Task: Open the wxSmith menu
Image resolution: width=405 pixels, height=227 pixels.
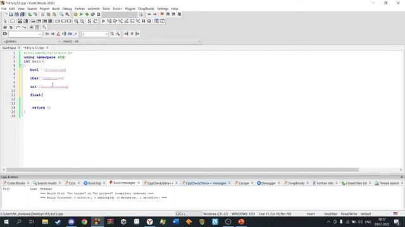Action: click(94, 9)
